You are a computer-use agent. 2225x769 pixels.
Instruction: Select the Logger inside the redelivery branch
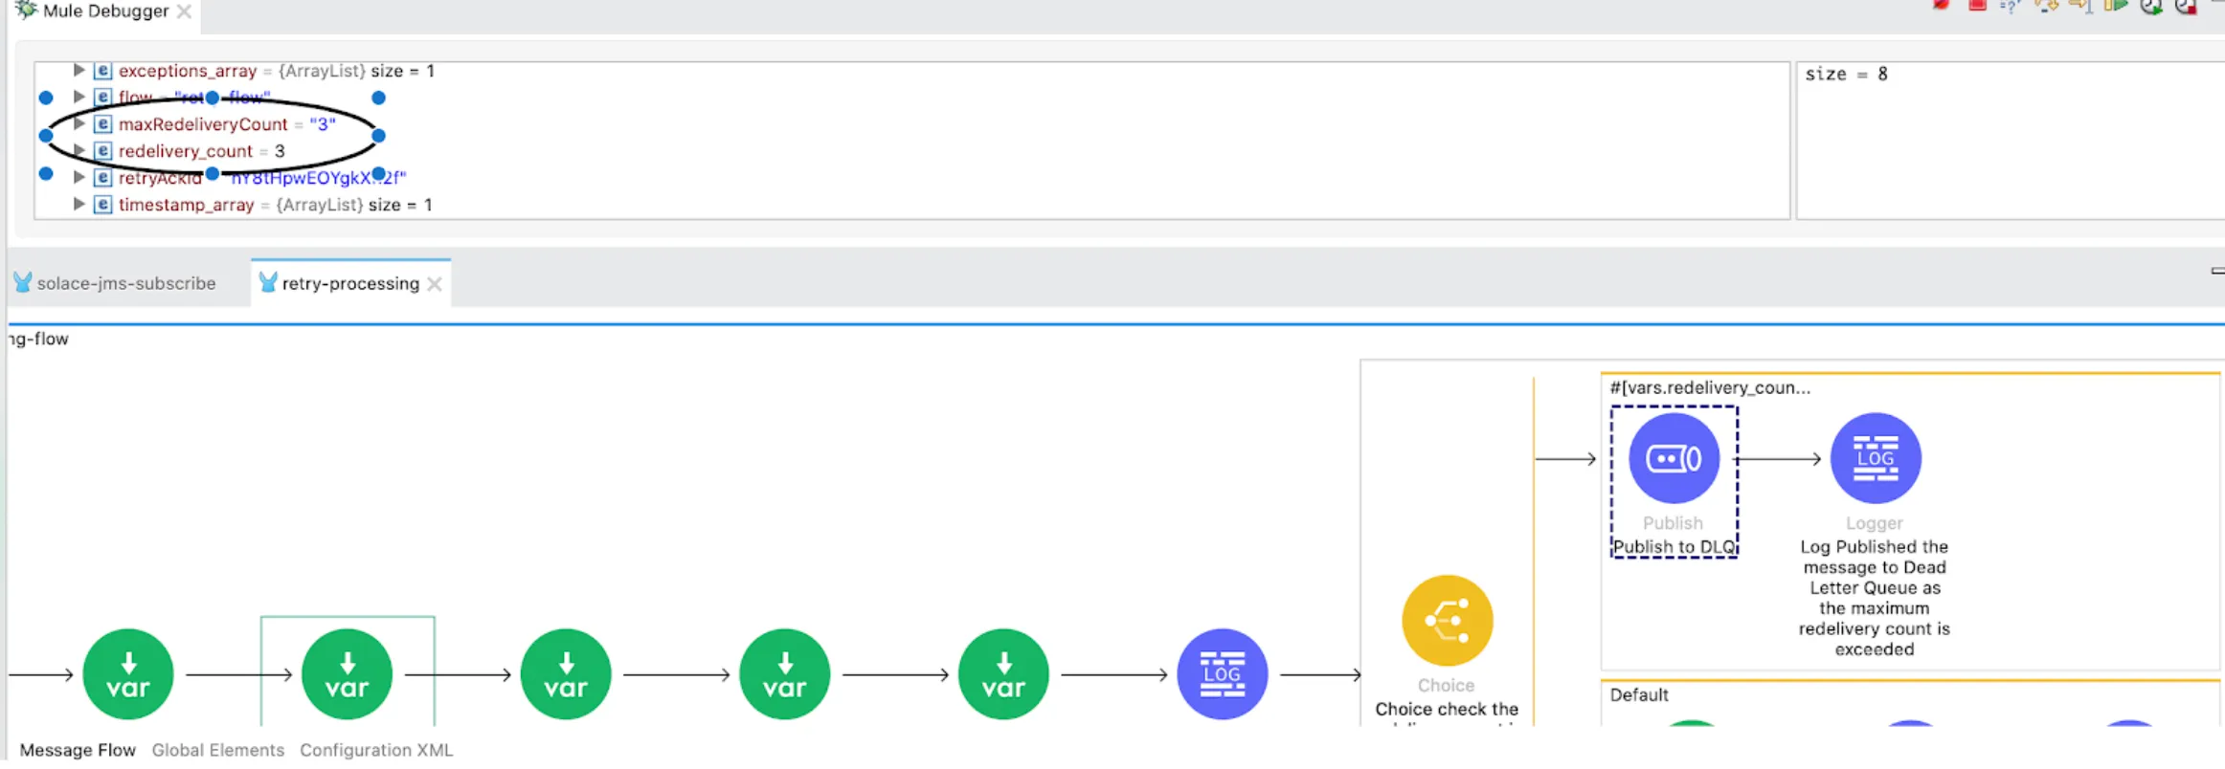(1876, 458)
